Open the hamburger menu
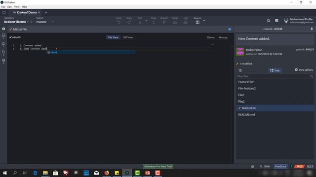 276,21
